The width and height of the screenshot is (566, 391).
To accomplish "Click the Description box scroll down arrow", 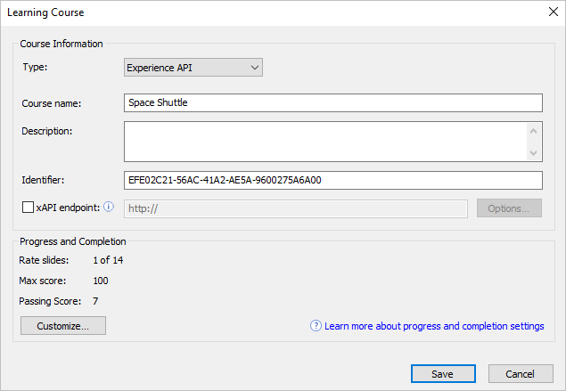I will pos(533,153).
